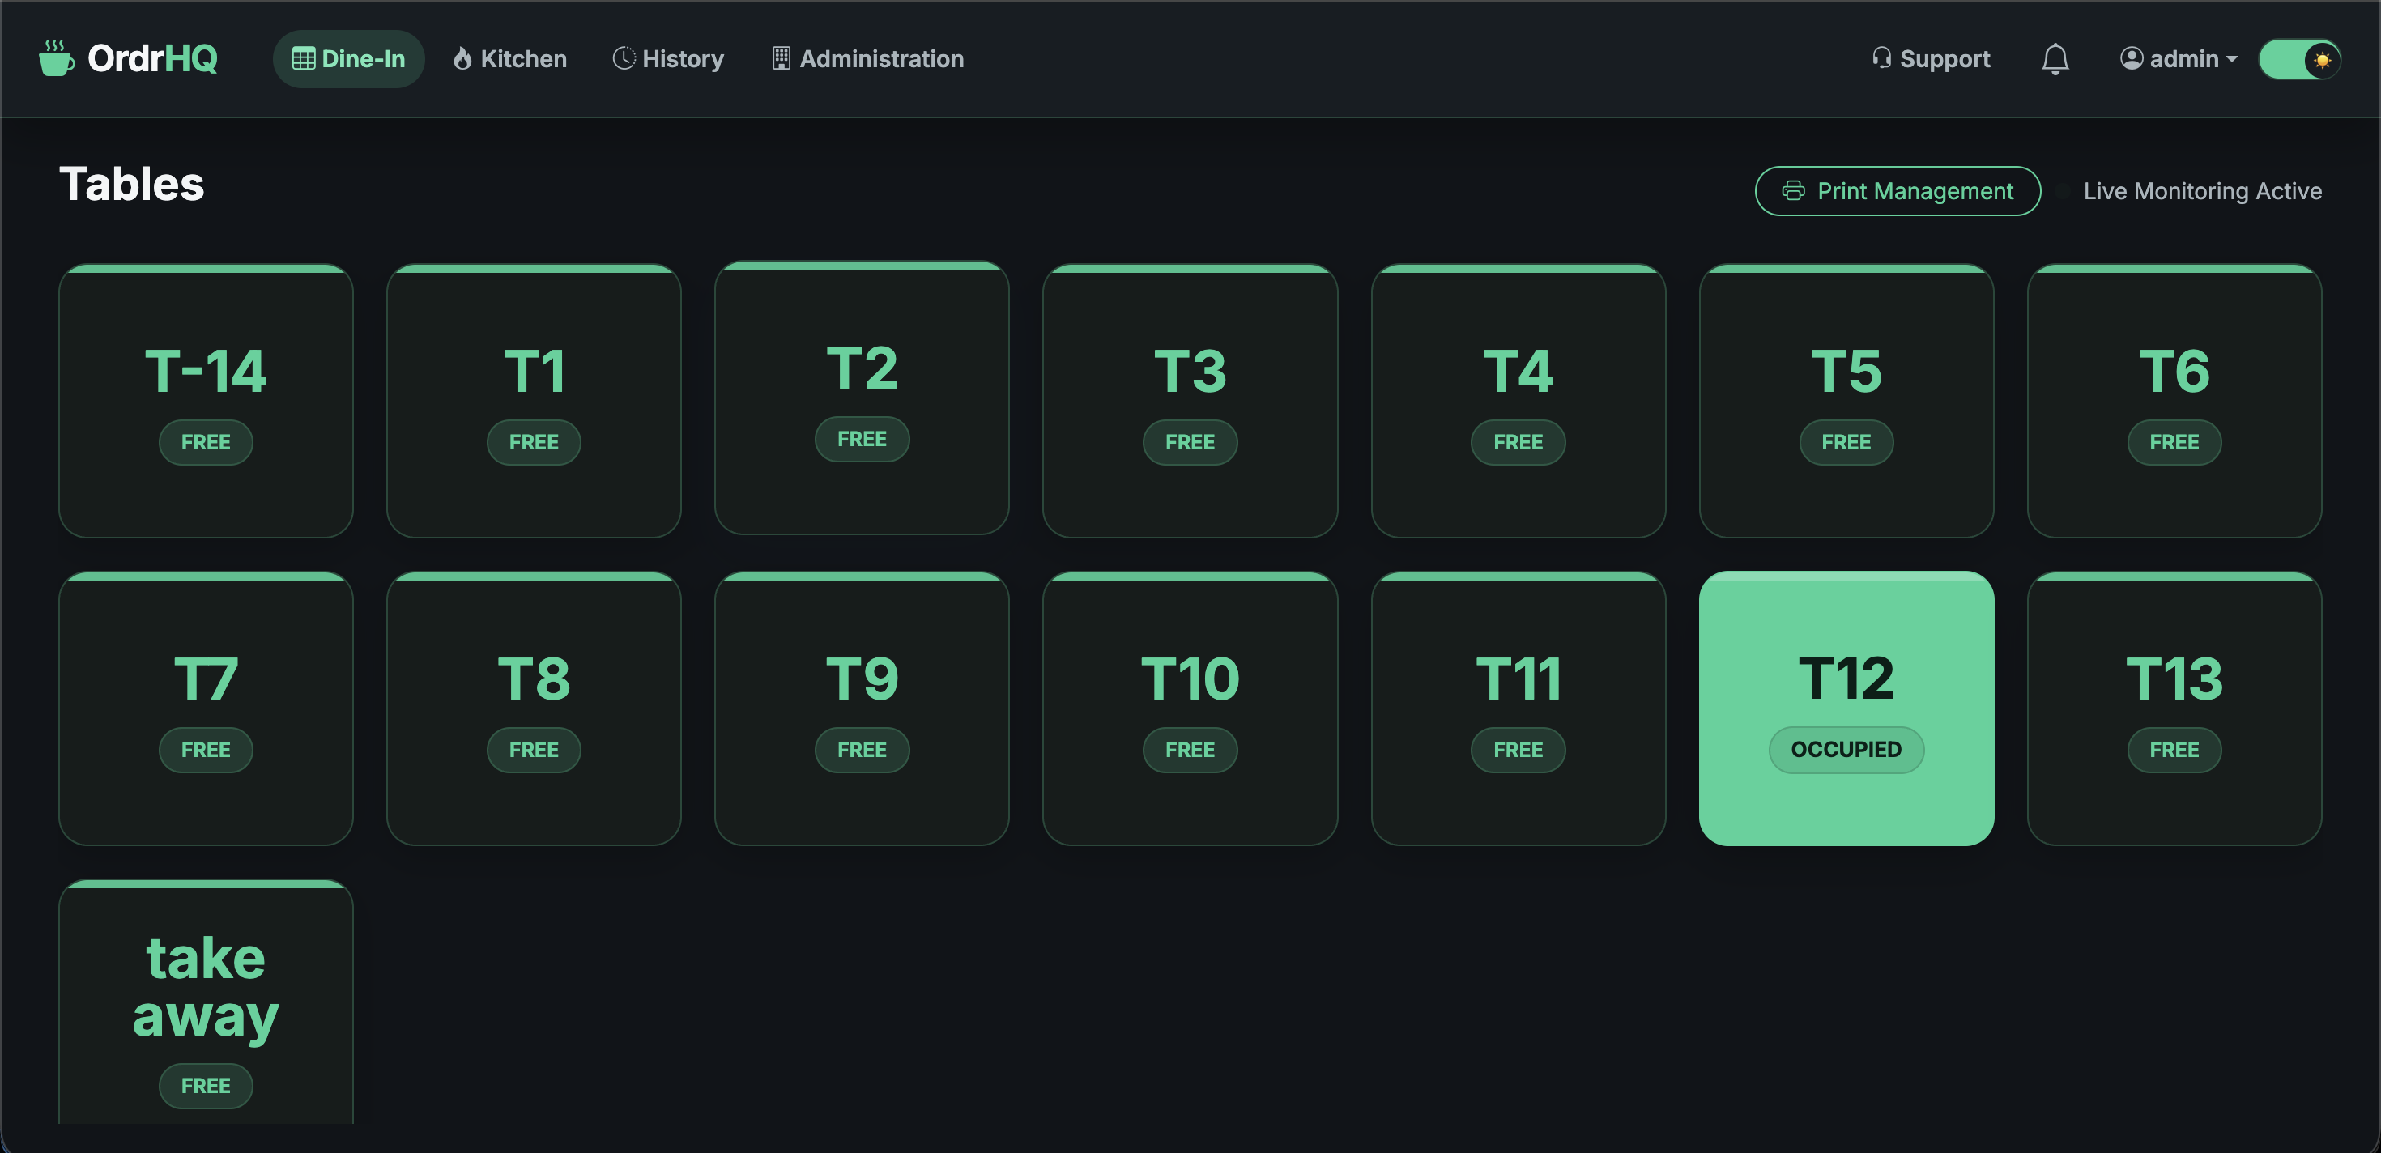Pick table T6 card
Image resolution: width=2381 pixels, height=1153 pixels.
tap(2174, 401)
